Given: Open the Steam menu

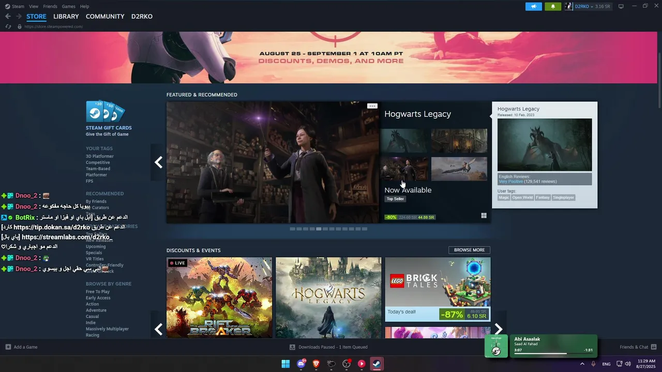Looking at the screenshot, I should [x=18, y=6].
